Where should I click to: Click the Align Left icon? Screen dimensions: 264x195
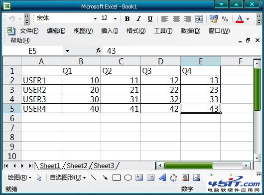click(x=165, y=19)
